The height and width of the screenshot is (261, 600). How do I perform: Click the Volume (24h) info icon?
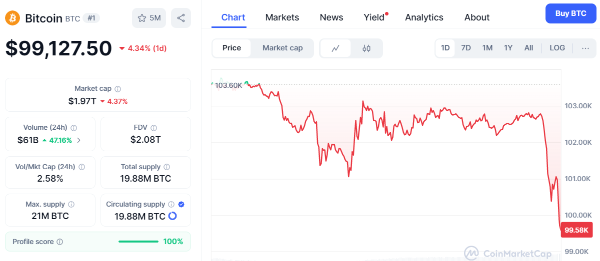pos(73,128)
